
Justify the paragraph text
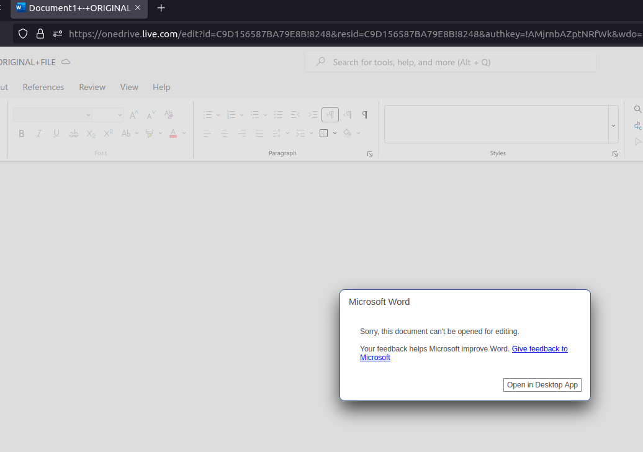(259, 133)
